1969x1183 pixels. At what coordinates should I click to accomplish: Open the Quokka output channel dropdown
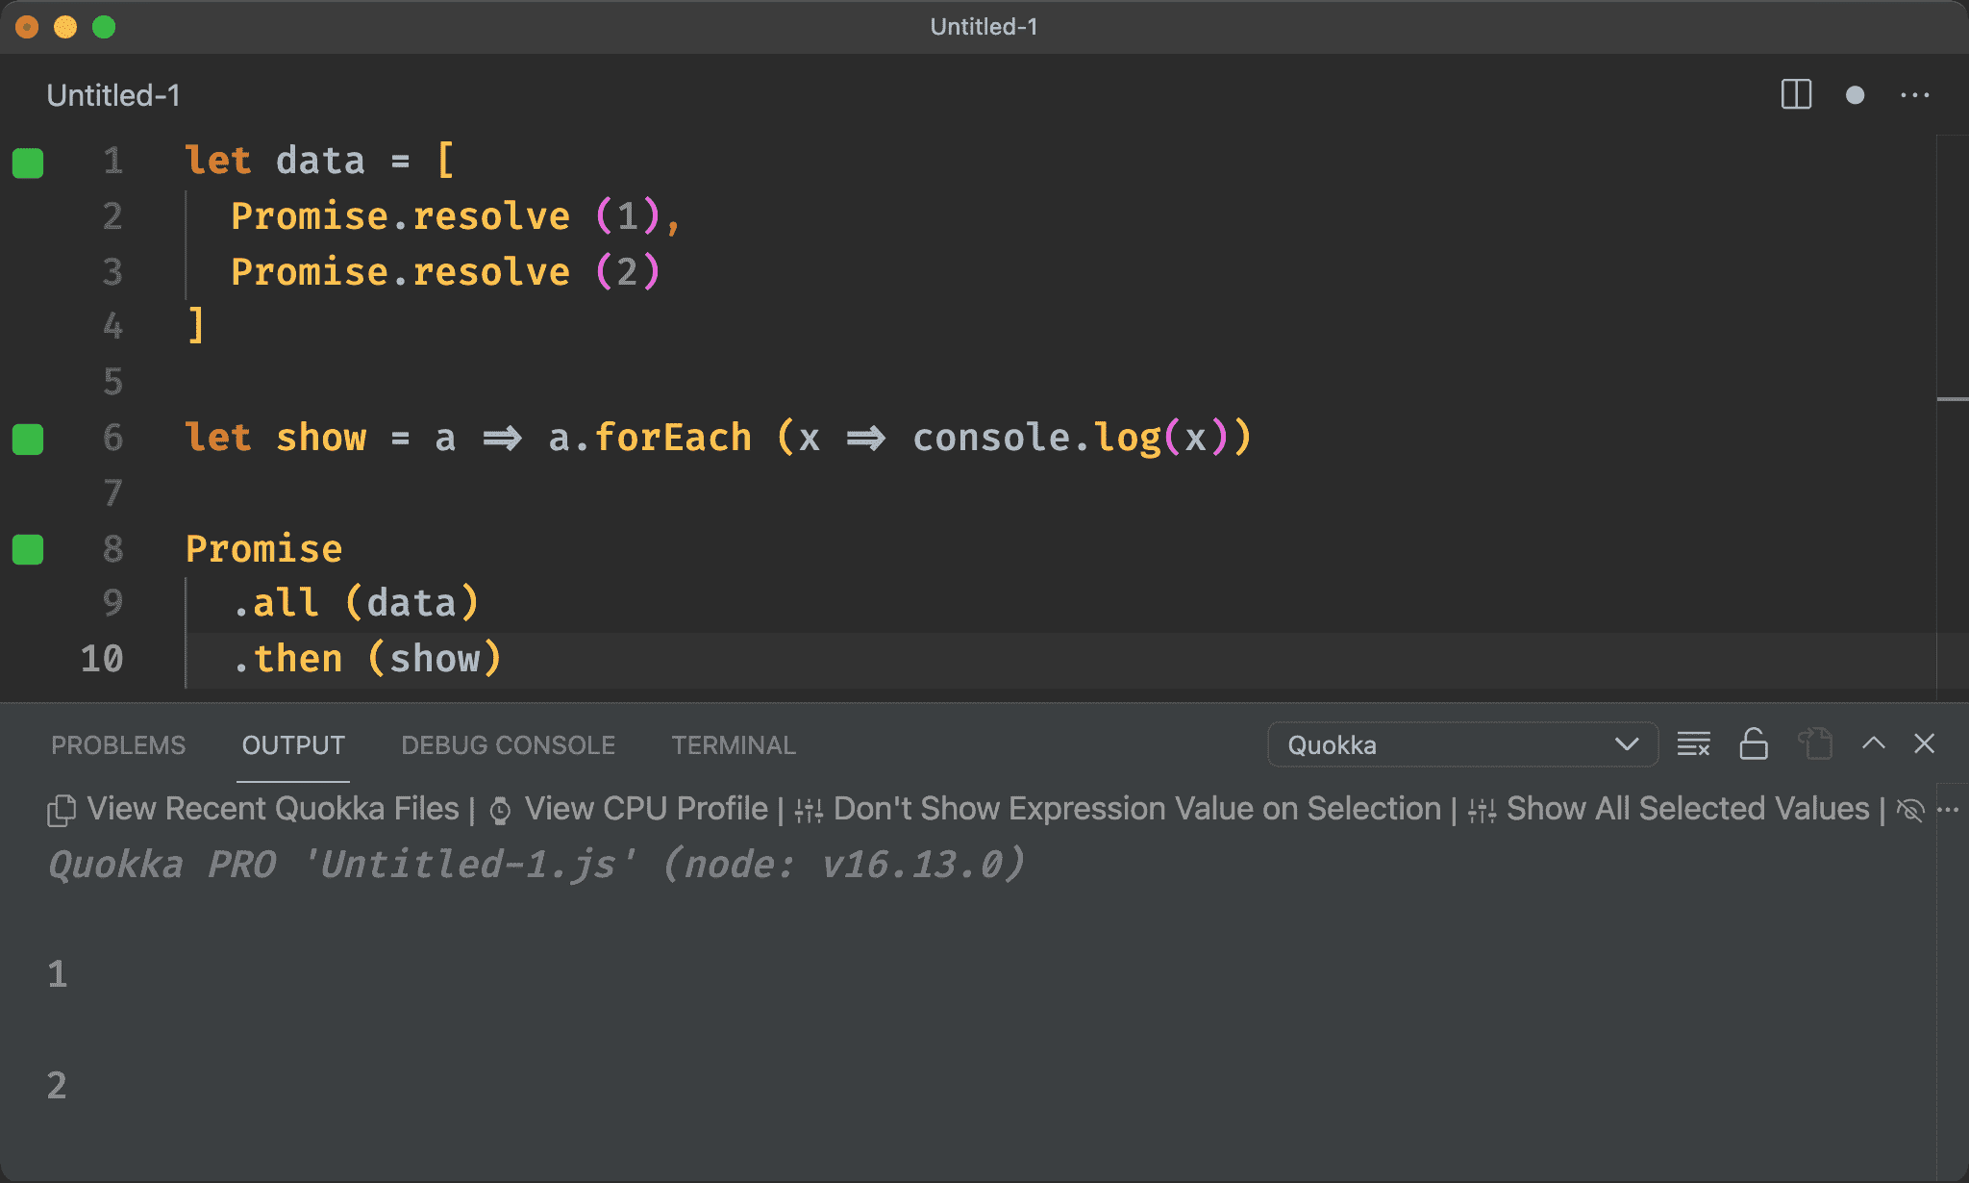click(1461, 744)
